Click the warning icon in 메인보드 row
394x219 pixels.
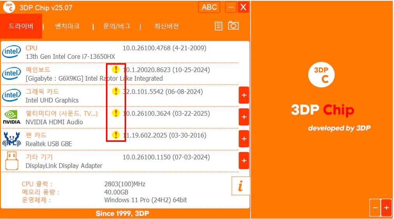[x=116, y=69]
